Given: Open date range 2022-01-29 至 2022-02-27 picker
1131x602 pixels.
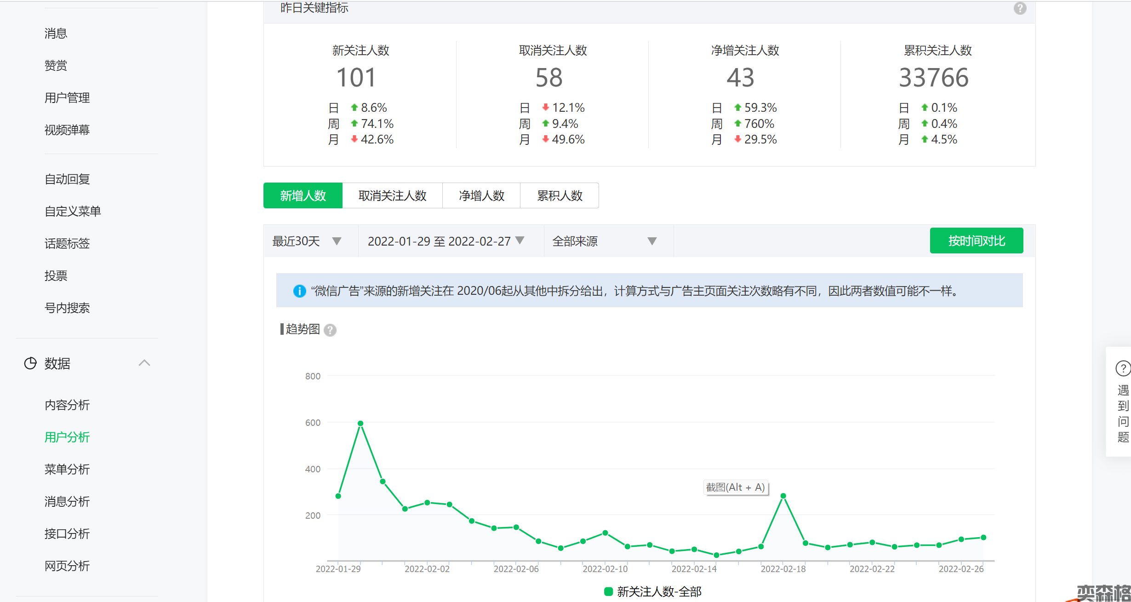Looking at the screenshot, I should [x=445, y=241].
